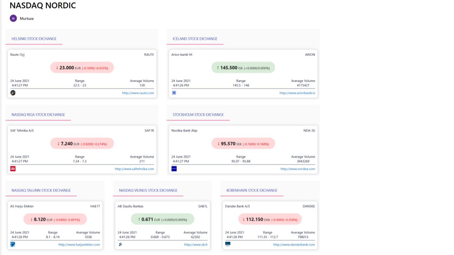The image size is (454, 255).
Task: Click the average volume 139
Action: click(x=142, y=85)
